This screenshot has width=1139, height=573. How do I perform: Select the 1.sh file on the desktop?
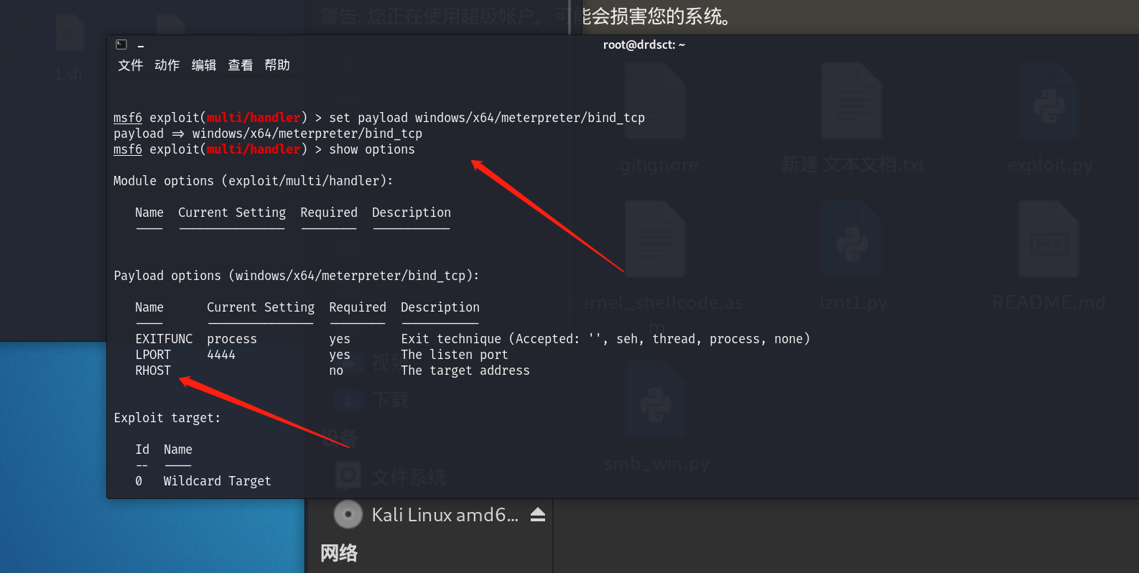point(70,34)
